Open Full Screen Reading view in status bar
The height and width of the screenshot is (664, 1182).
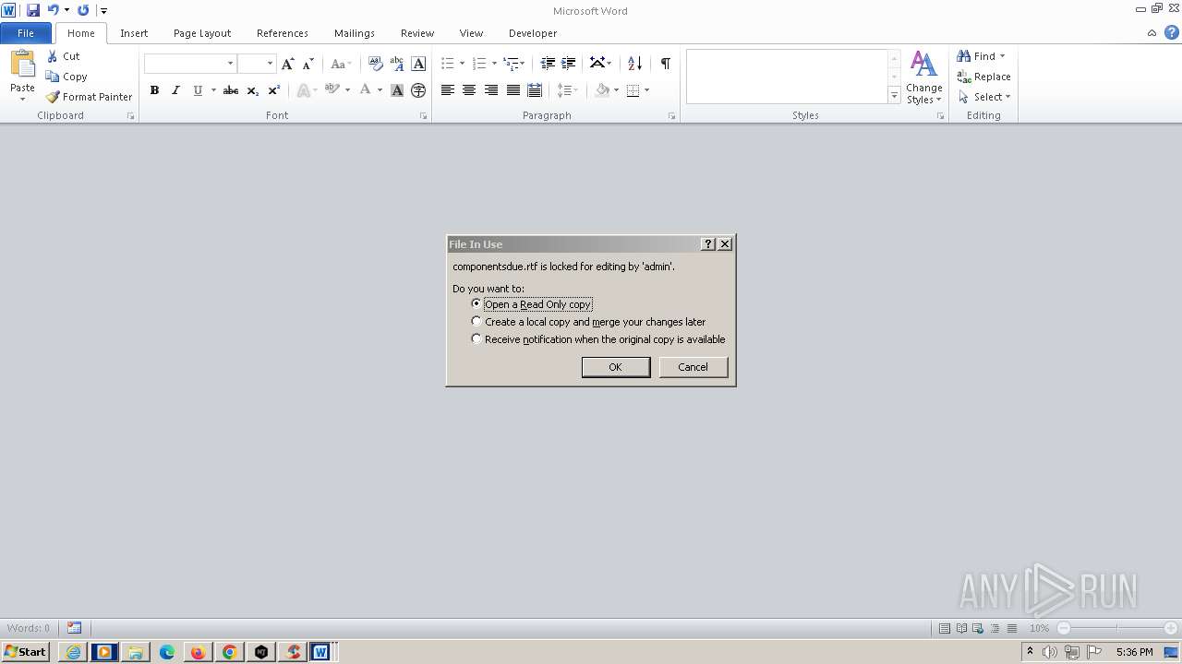[961, 628]
